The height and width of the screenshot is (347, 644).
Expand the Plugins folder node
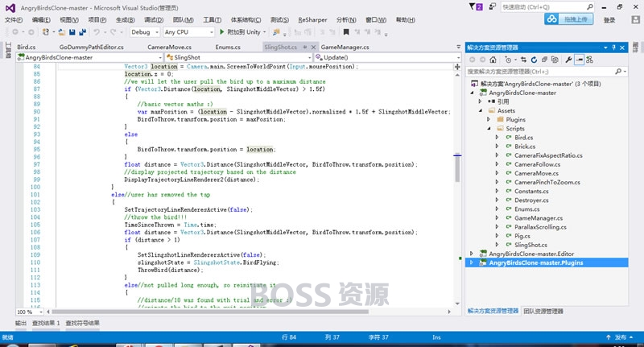point(489,119)
